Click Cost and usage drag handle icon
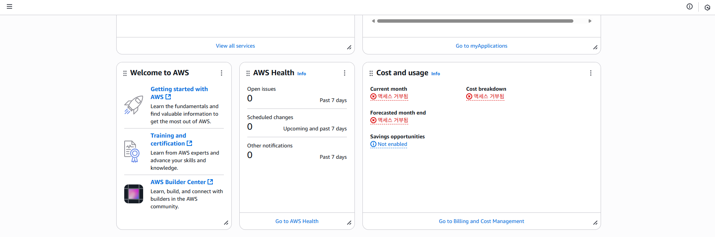 (x=371, y=73)
